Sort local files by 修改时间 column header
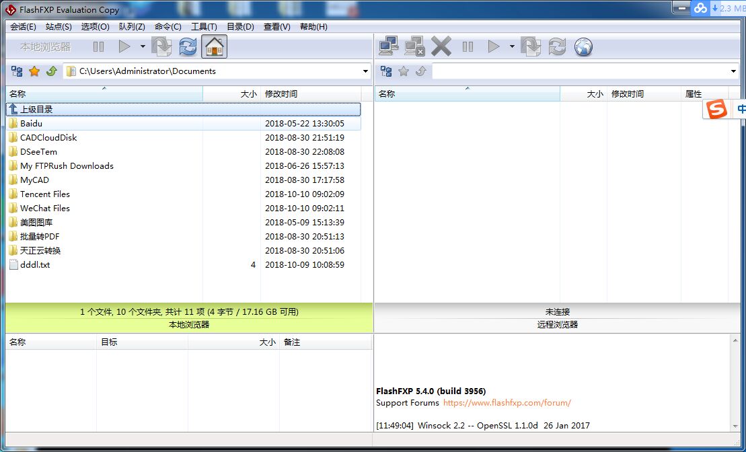 pyautogui.click(x=311, y=93)
